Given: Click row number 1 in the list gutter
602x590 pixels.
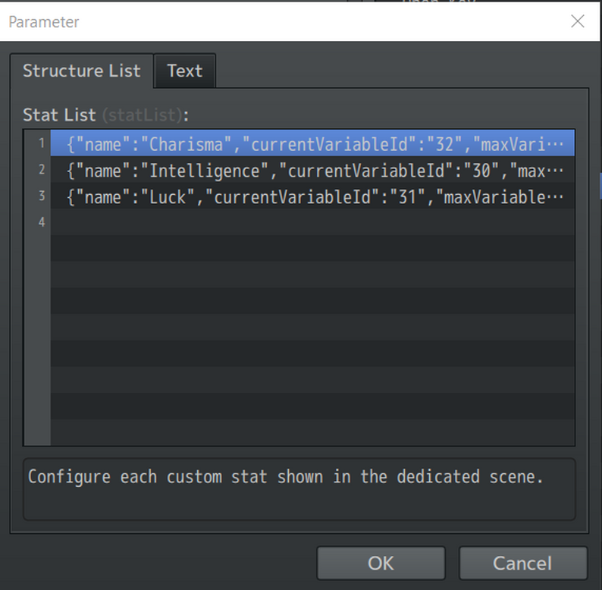Looking at the screenshot, I should 42,143.
